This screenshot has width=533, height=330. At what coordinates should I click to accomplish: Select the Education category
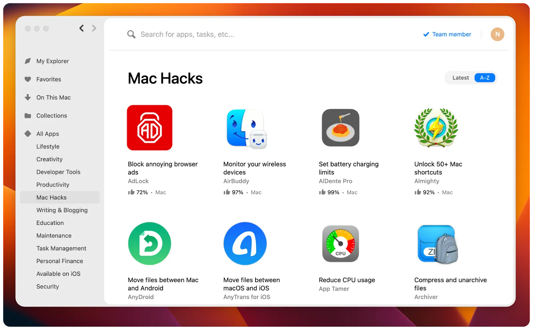(x=50, y=223)
